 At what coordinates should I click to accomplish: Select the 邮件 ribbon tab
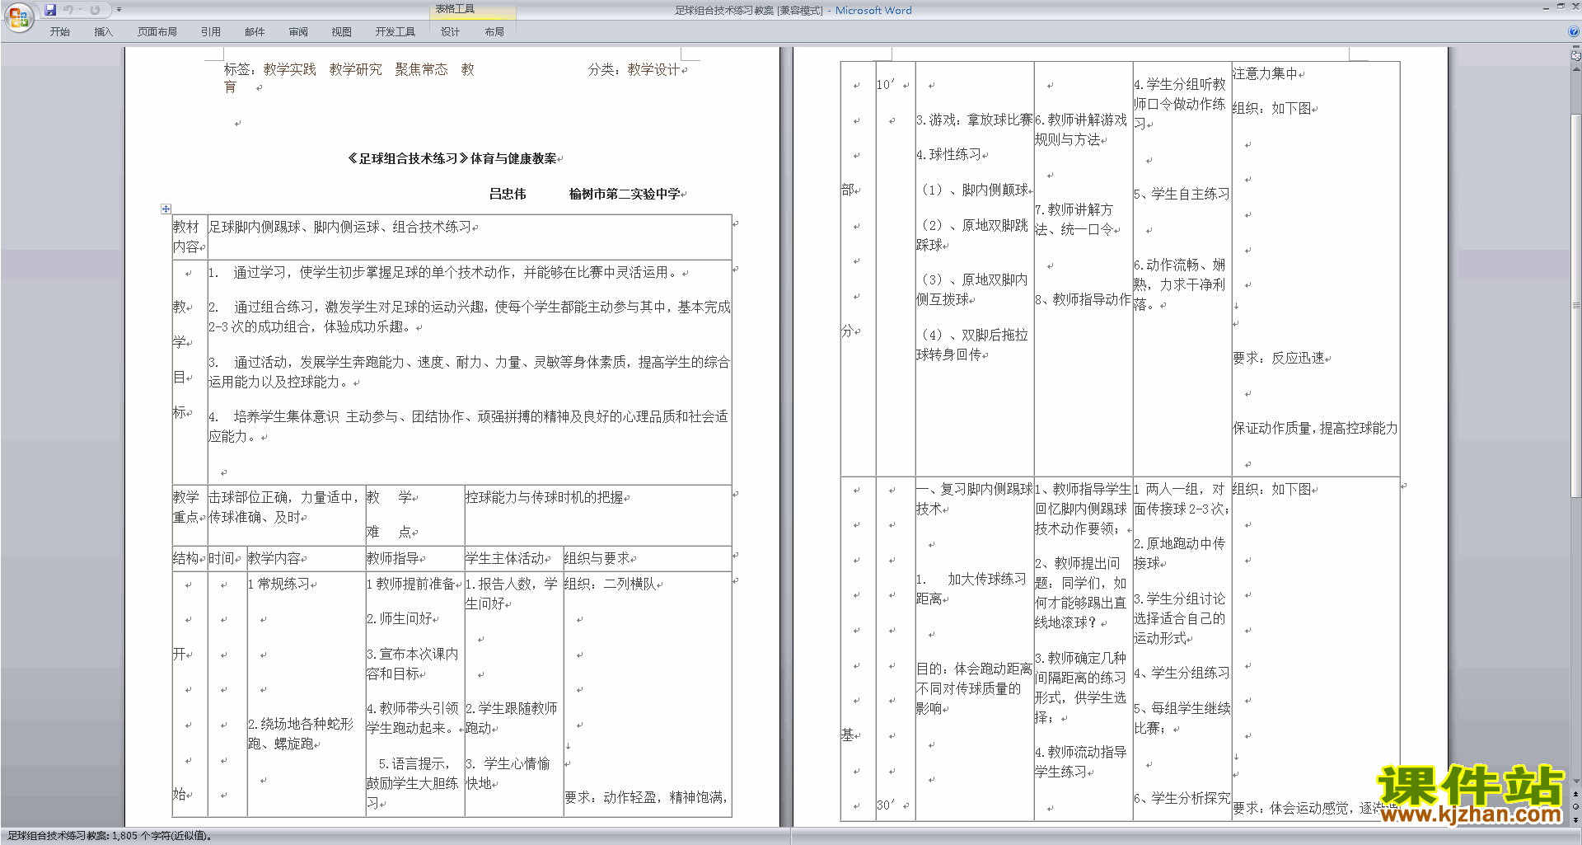tap(255, 31)
